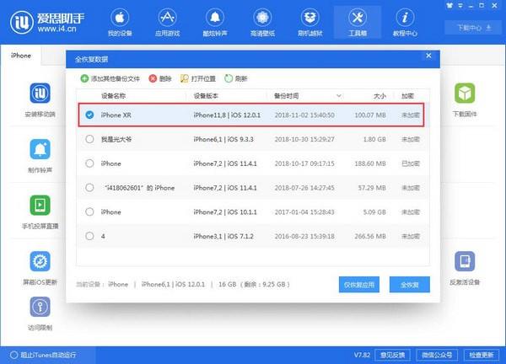The height and width of the screenshot is (364, 506).
Task: Click the iPhone11,8 | iOS 12.0.1 cell
Action: click(x=227, y=115)
